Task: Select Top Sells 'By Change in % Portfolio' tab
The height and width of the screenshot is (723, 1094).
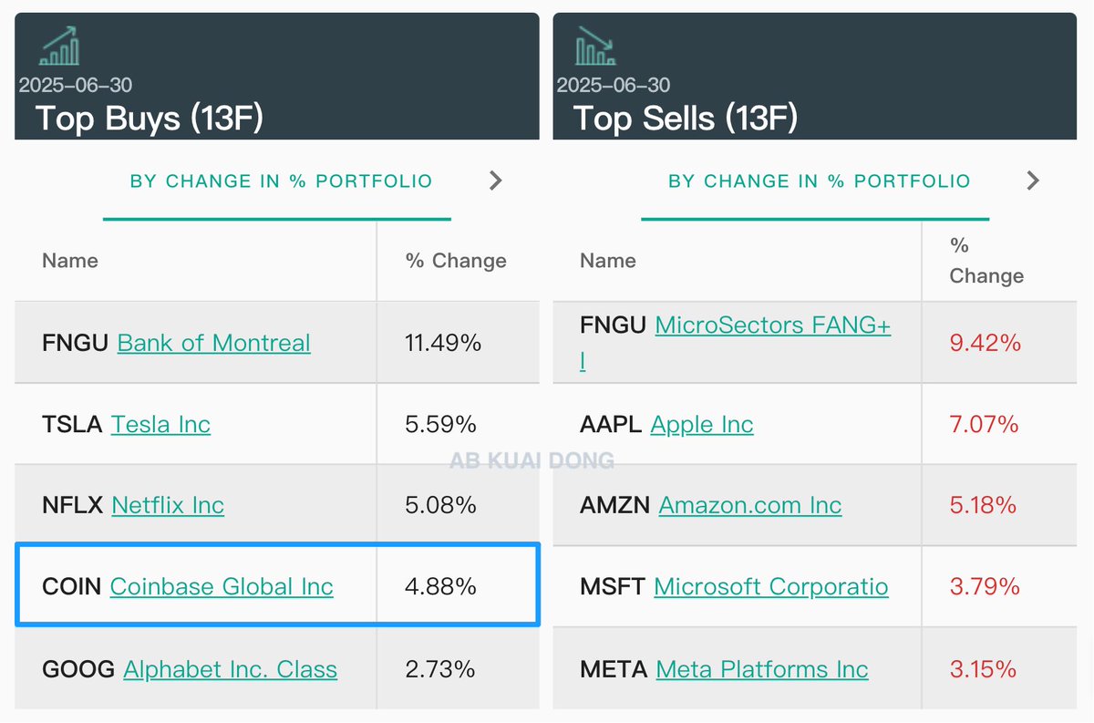Action: [x=819, y=181]
